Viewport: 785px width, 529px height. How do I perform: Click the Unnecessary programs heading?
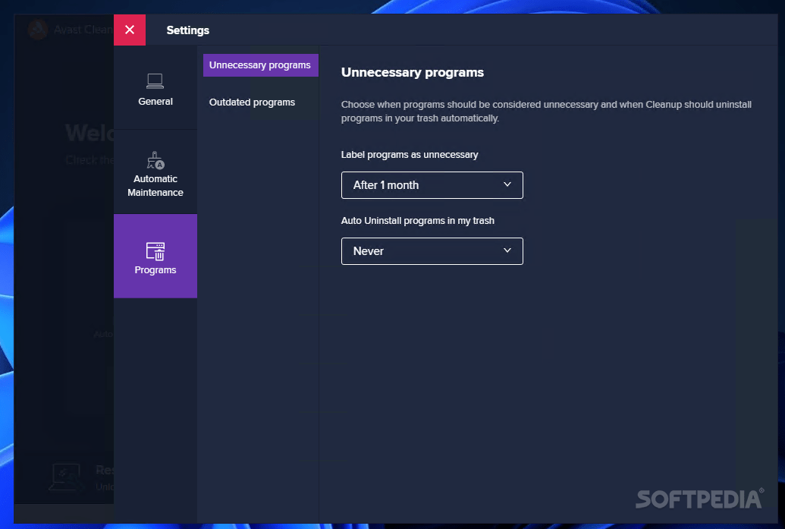pyautogui.click(x=413, y=73)
